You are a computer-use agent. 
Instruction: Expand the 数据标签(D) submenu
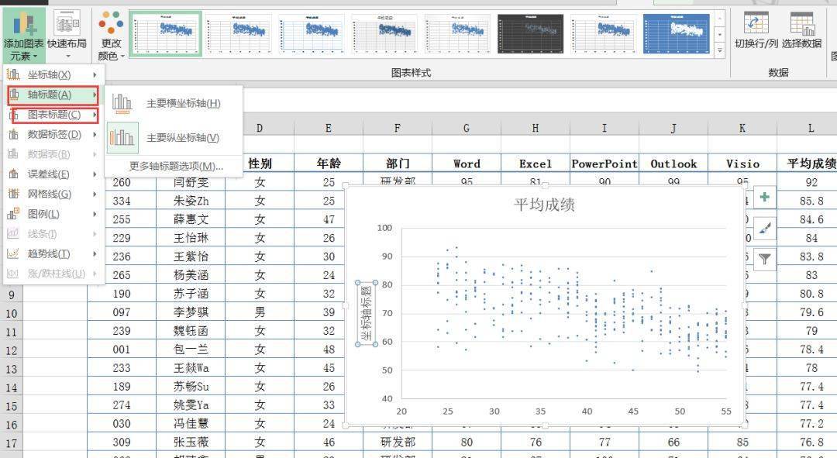click(53, 134)
